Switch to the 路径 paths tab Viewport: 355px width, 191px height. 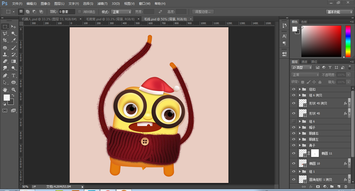[314, 62]
